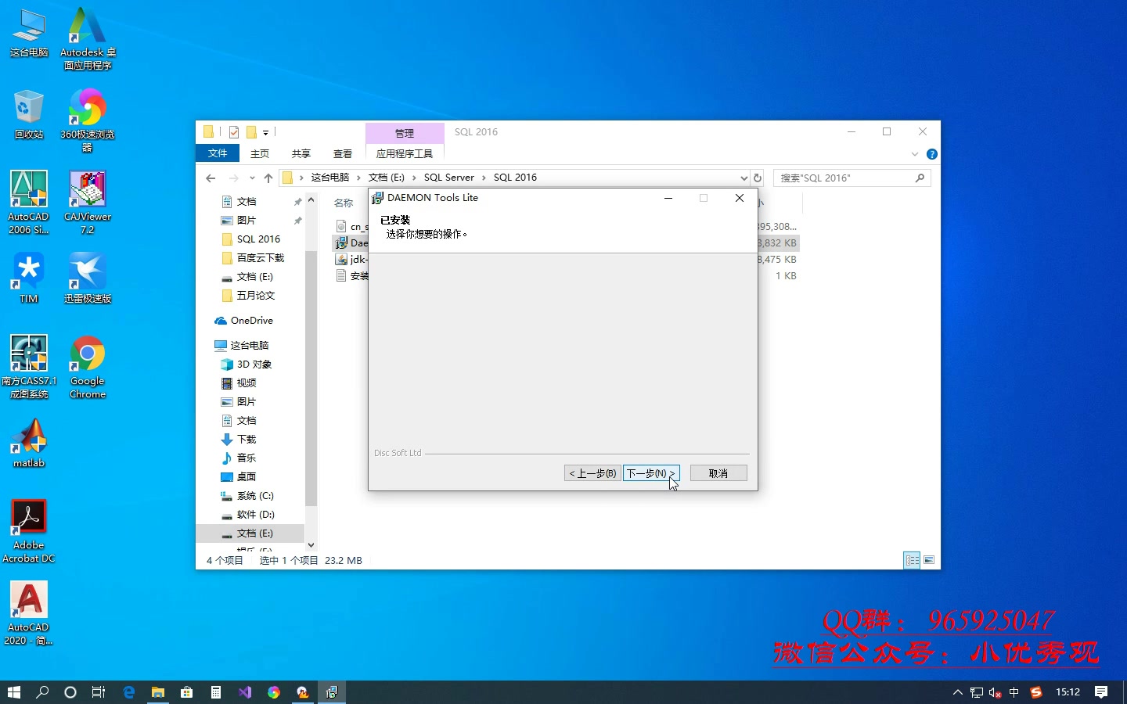Switch Explorer to details view
1127x704 pixels.
pyautogui.click(x=912, y=560)
